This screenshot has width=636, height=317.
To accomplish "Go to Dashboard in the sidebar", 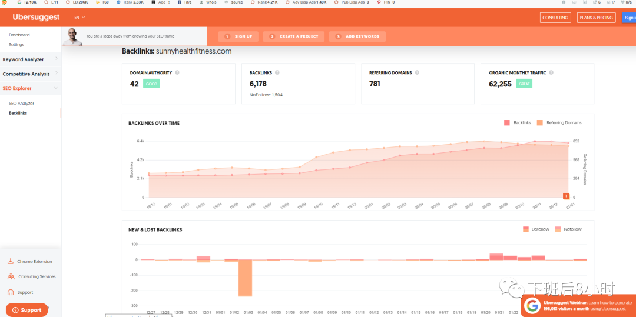I will pos(19,35).
